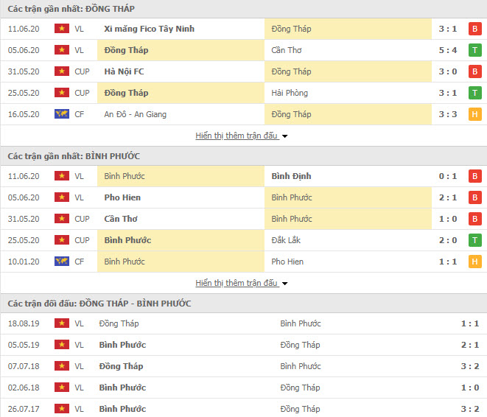This screenshot has height=417, width=487.
Task: Click the world flag icon on the 10.01.20 match row
Action: tap(62, 262)
